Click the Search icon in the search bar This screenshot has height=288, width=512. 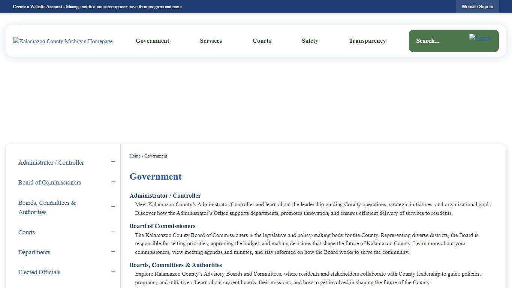(480, 38)
